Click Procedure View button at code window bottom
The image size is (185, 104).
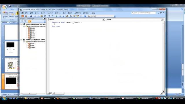[x=48, y=93]
